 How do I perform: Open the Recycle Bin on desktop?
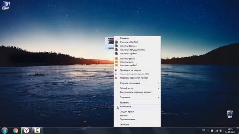(x=230, y=114)
